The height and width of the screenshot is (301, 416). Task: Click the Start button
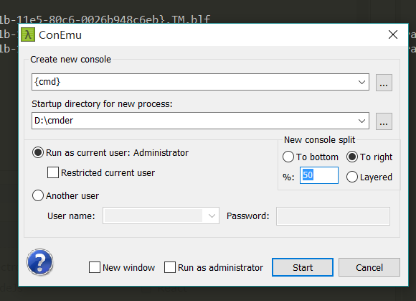click(x=303, y=267)
